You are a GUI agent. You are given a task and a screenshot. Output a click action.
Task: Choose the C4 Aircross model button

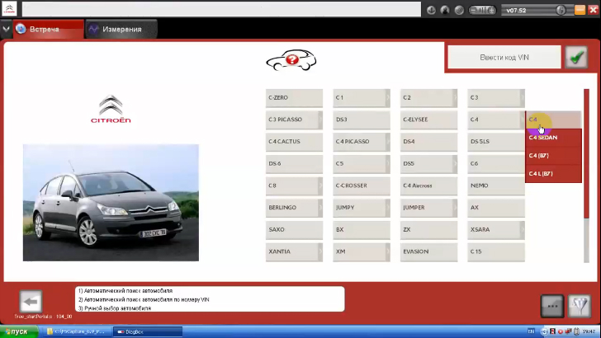click(x=428, y=186)
